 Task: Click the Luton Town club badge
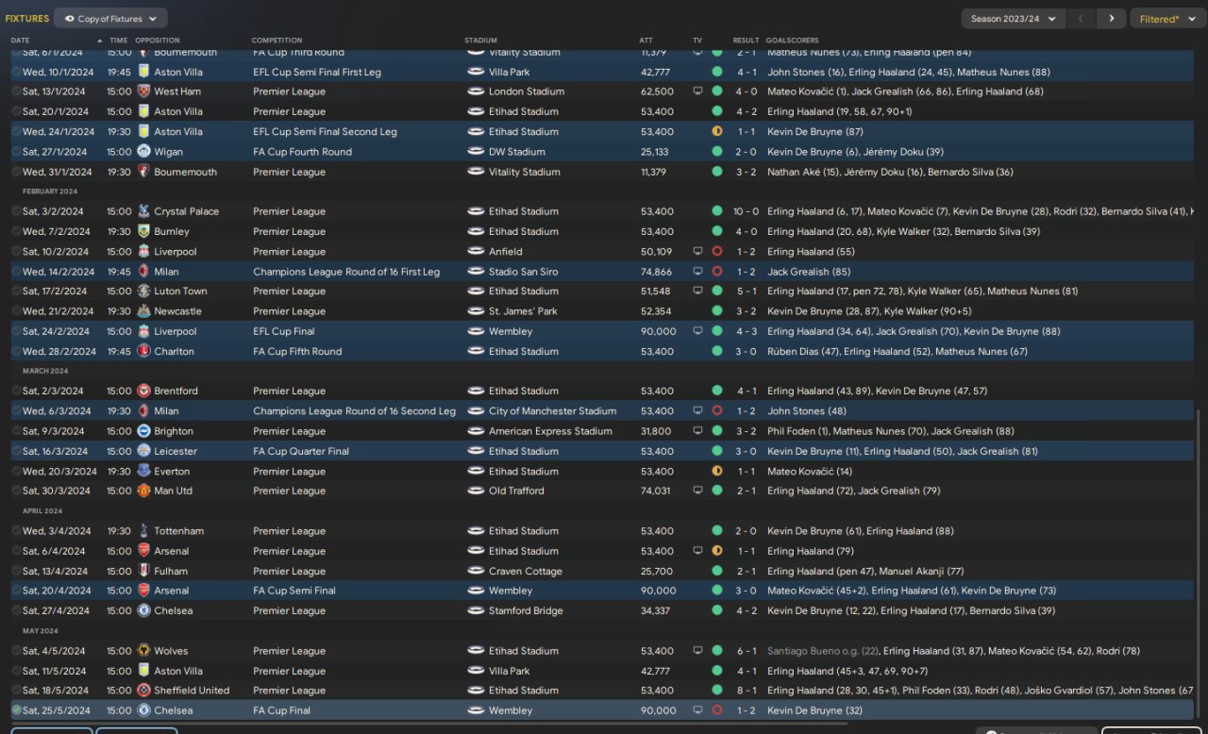tap(143, 292)
